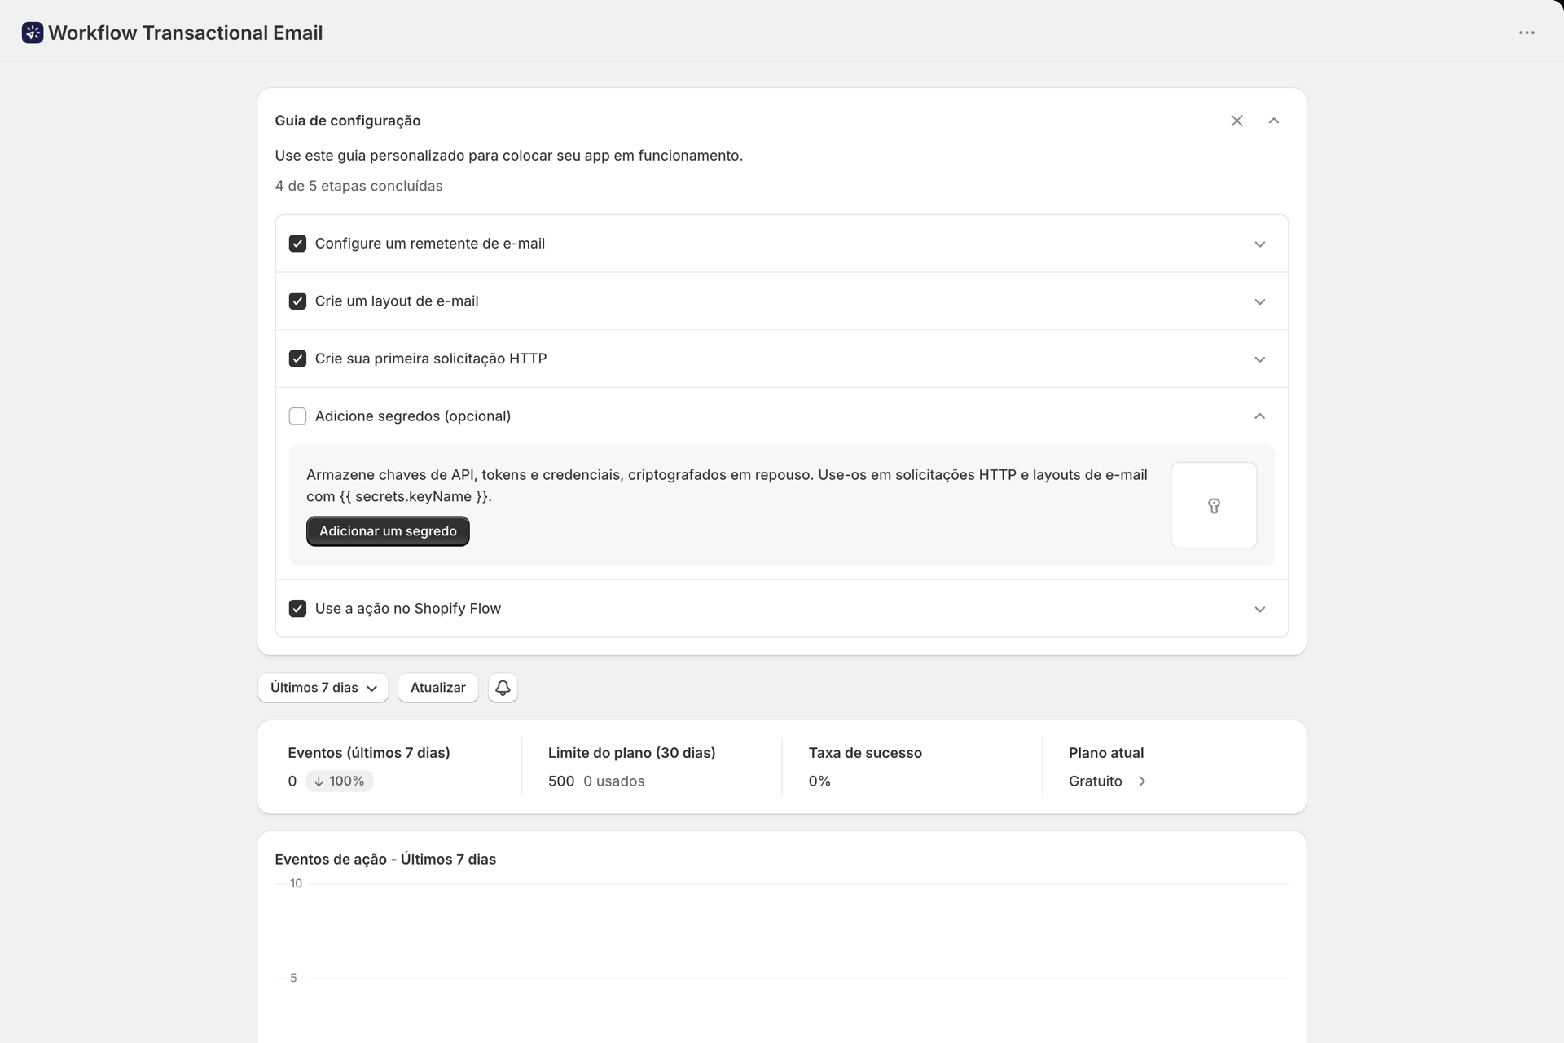1564x1043 pixels.
Task: Click the Workflow Transactional Email app logo
Action: click(x=33, y=33)
